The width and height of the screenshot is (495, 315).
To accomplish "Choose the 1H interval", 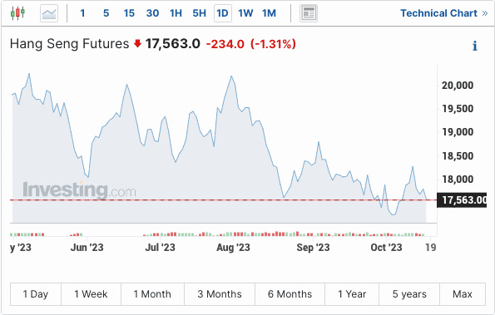I will (x=176, y=13).
